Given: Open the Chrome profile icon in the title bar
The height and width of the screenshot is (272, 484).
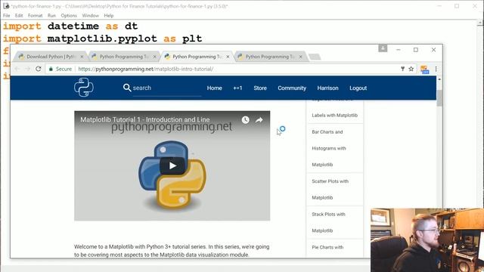Looking at the screenshot, I should pos(383,48).
